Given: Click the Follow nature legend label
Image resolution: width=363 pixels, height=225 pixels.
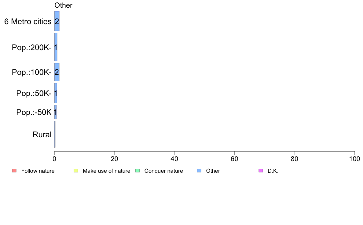Looking at the screenshot, I should pyautogui.click(x=38, y=171).
